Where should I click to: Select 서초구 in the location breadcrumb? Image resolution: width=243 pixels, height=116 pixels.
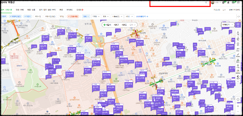tap(116, 25)
